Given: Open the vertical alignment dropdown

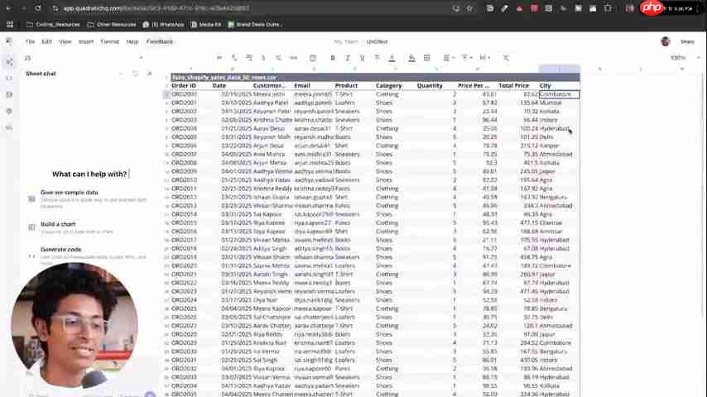Looking at the screenshot, I should click(x=467, y=58).
